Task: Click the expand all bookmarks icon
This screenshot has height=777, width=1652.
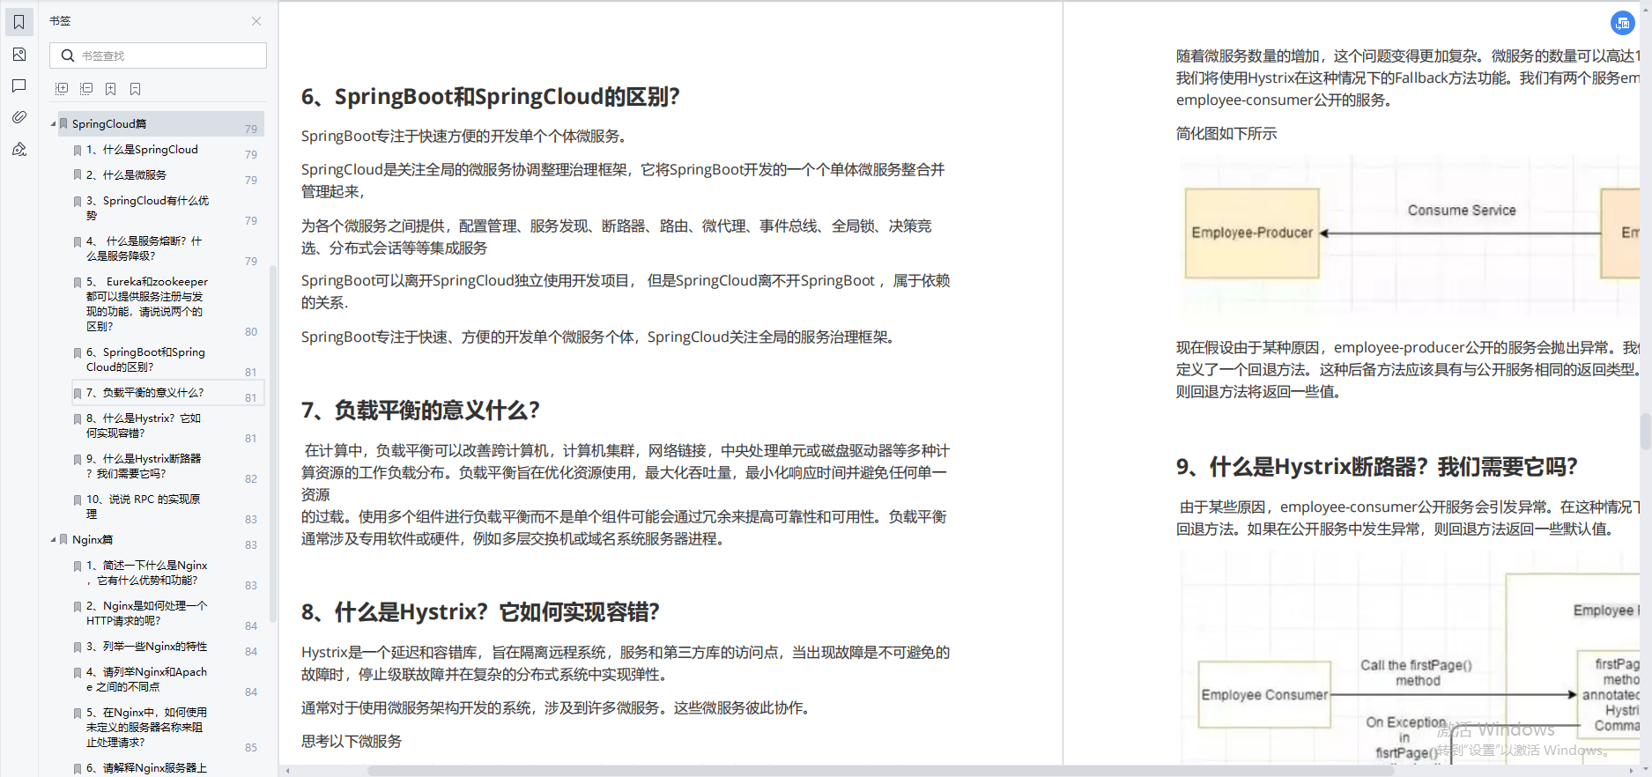Action: pyautogui.click(x=62, y=89)
